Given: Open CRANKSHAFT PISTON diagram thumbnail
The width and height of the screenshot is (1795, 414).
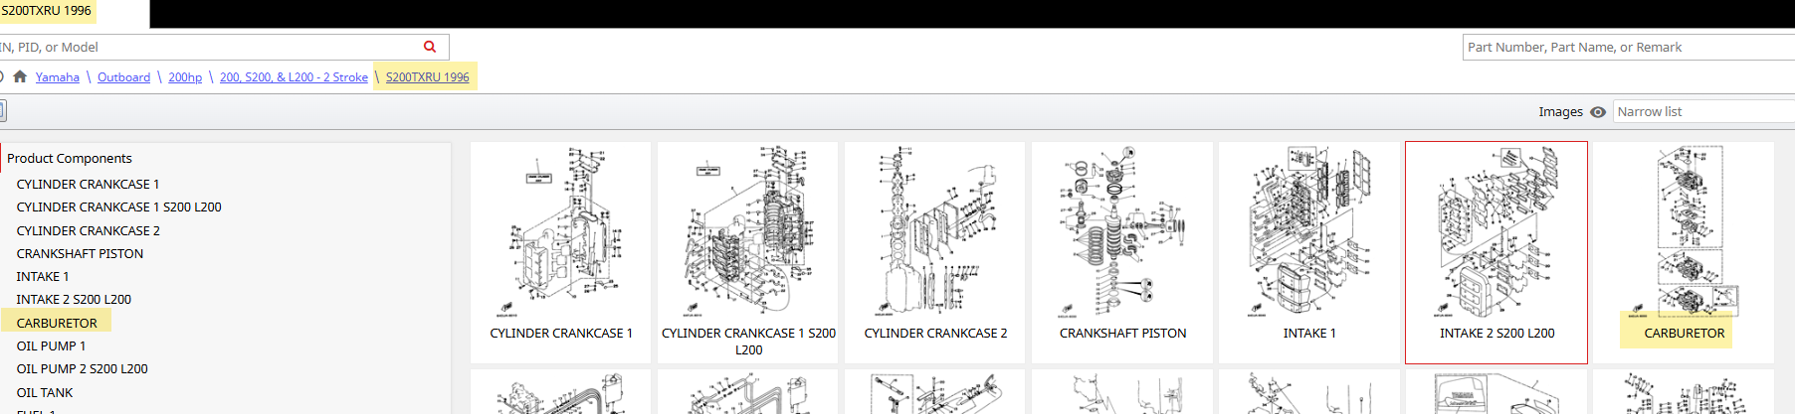Looking at the screenshot, I should coord(1122,252).
